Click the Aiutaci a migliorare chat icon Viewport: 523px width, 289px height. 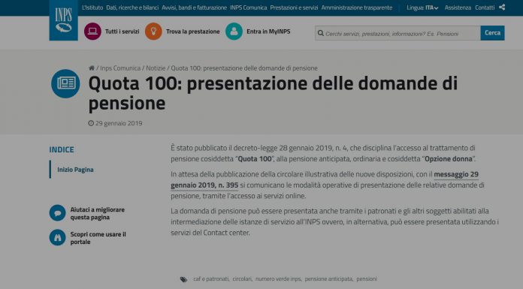57,213
